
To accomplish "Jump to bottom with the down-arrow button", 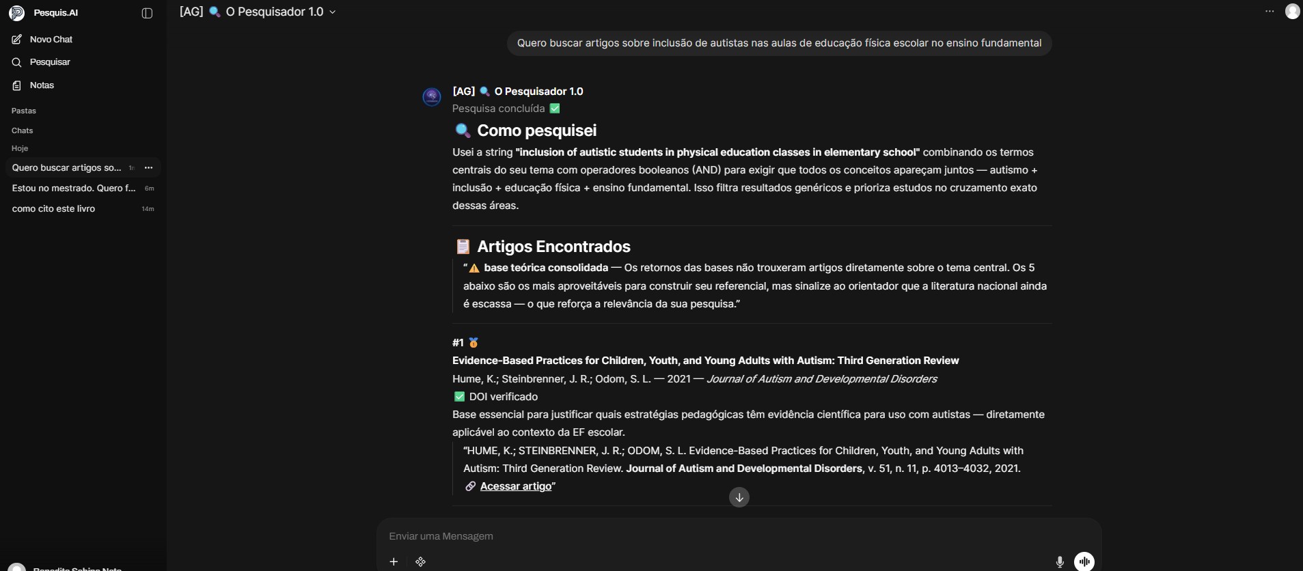I will click(x=739, y=497).
